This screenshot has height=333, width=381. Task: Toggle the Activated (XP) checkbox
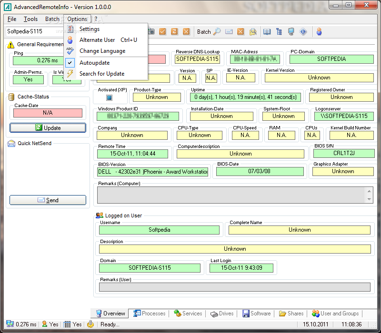110,98
